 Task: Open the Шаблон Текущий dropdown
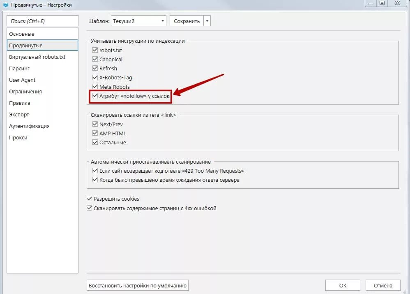(138, 21)
